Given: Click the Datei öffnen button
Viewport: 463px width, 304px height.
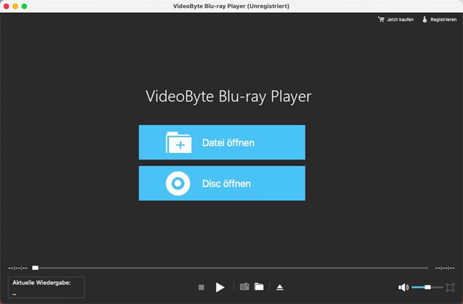Looking at the screenshot, I should pyautogui.click(x=222, y=142).
